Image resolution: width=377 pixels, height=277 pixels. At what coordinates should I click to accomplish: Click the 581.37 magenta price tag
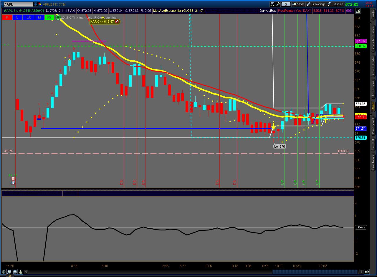(x=361, y=41)
